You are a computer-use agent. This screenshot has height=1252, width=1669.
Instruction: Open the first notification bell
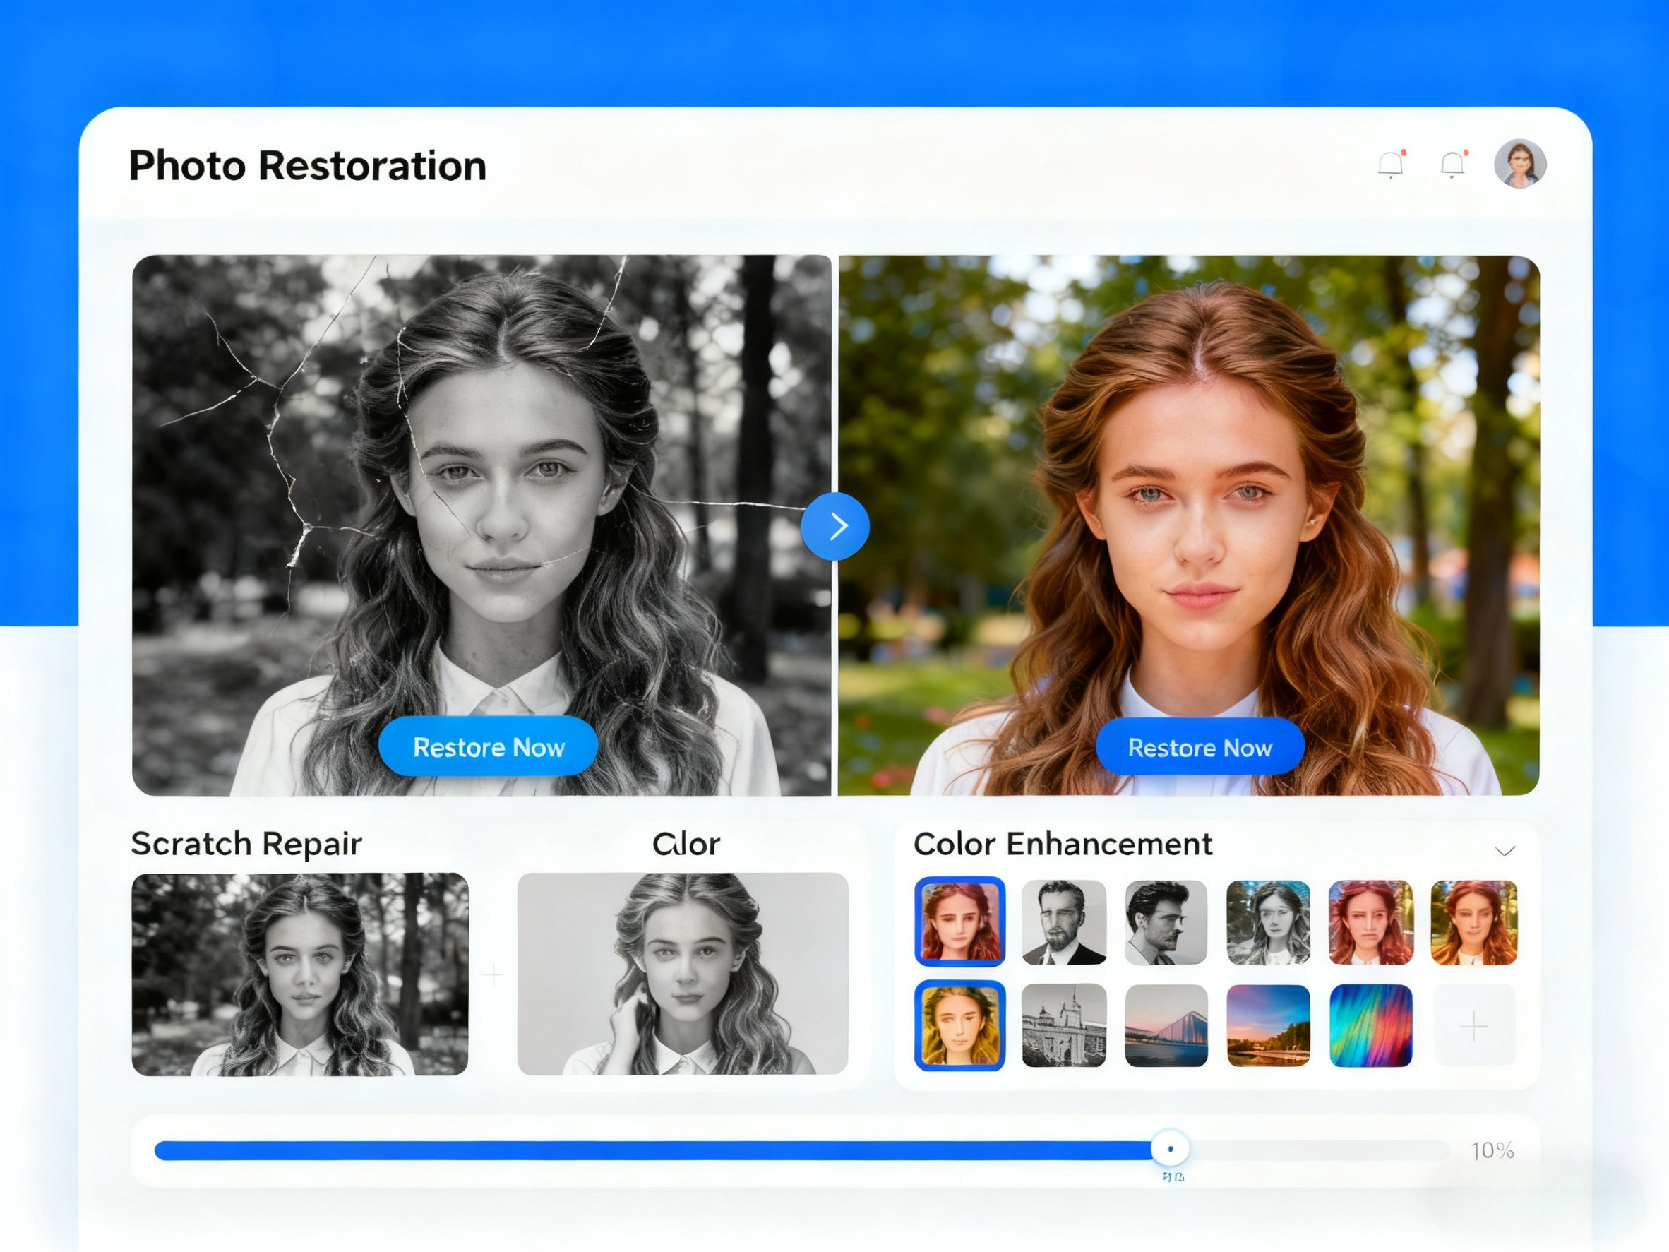click(x=1390, y=165)
